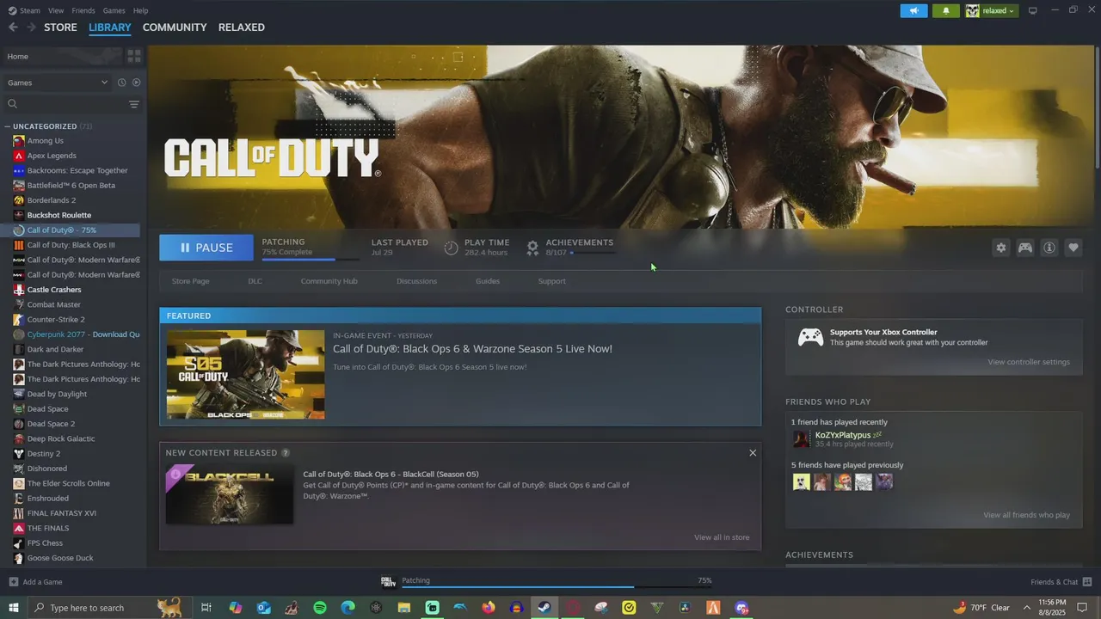Click the recent activity clock icon
The image size is (1101, 619).
[x=121, y=83]
